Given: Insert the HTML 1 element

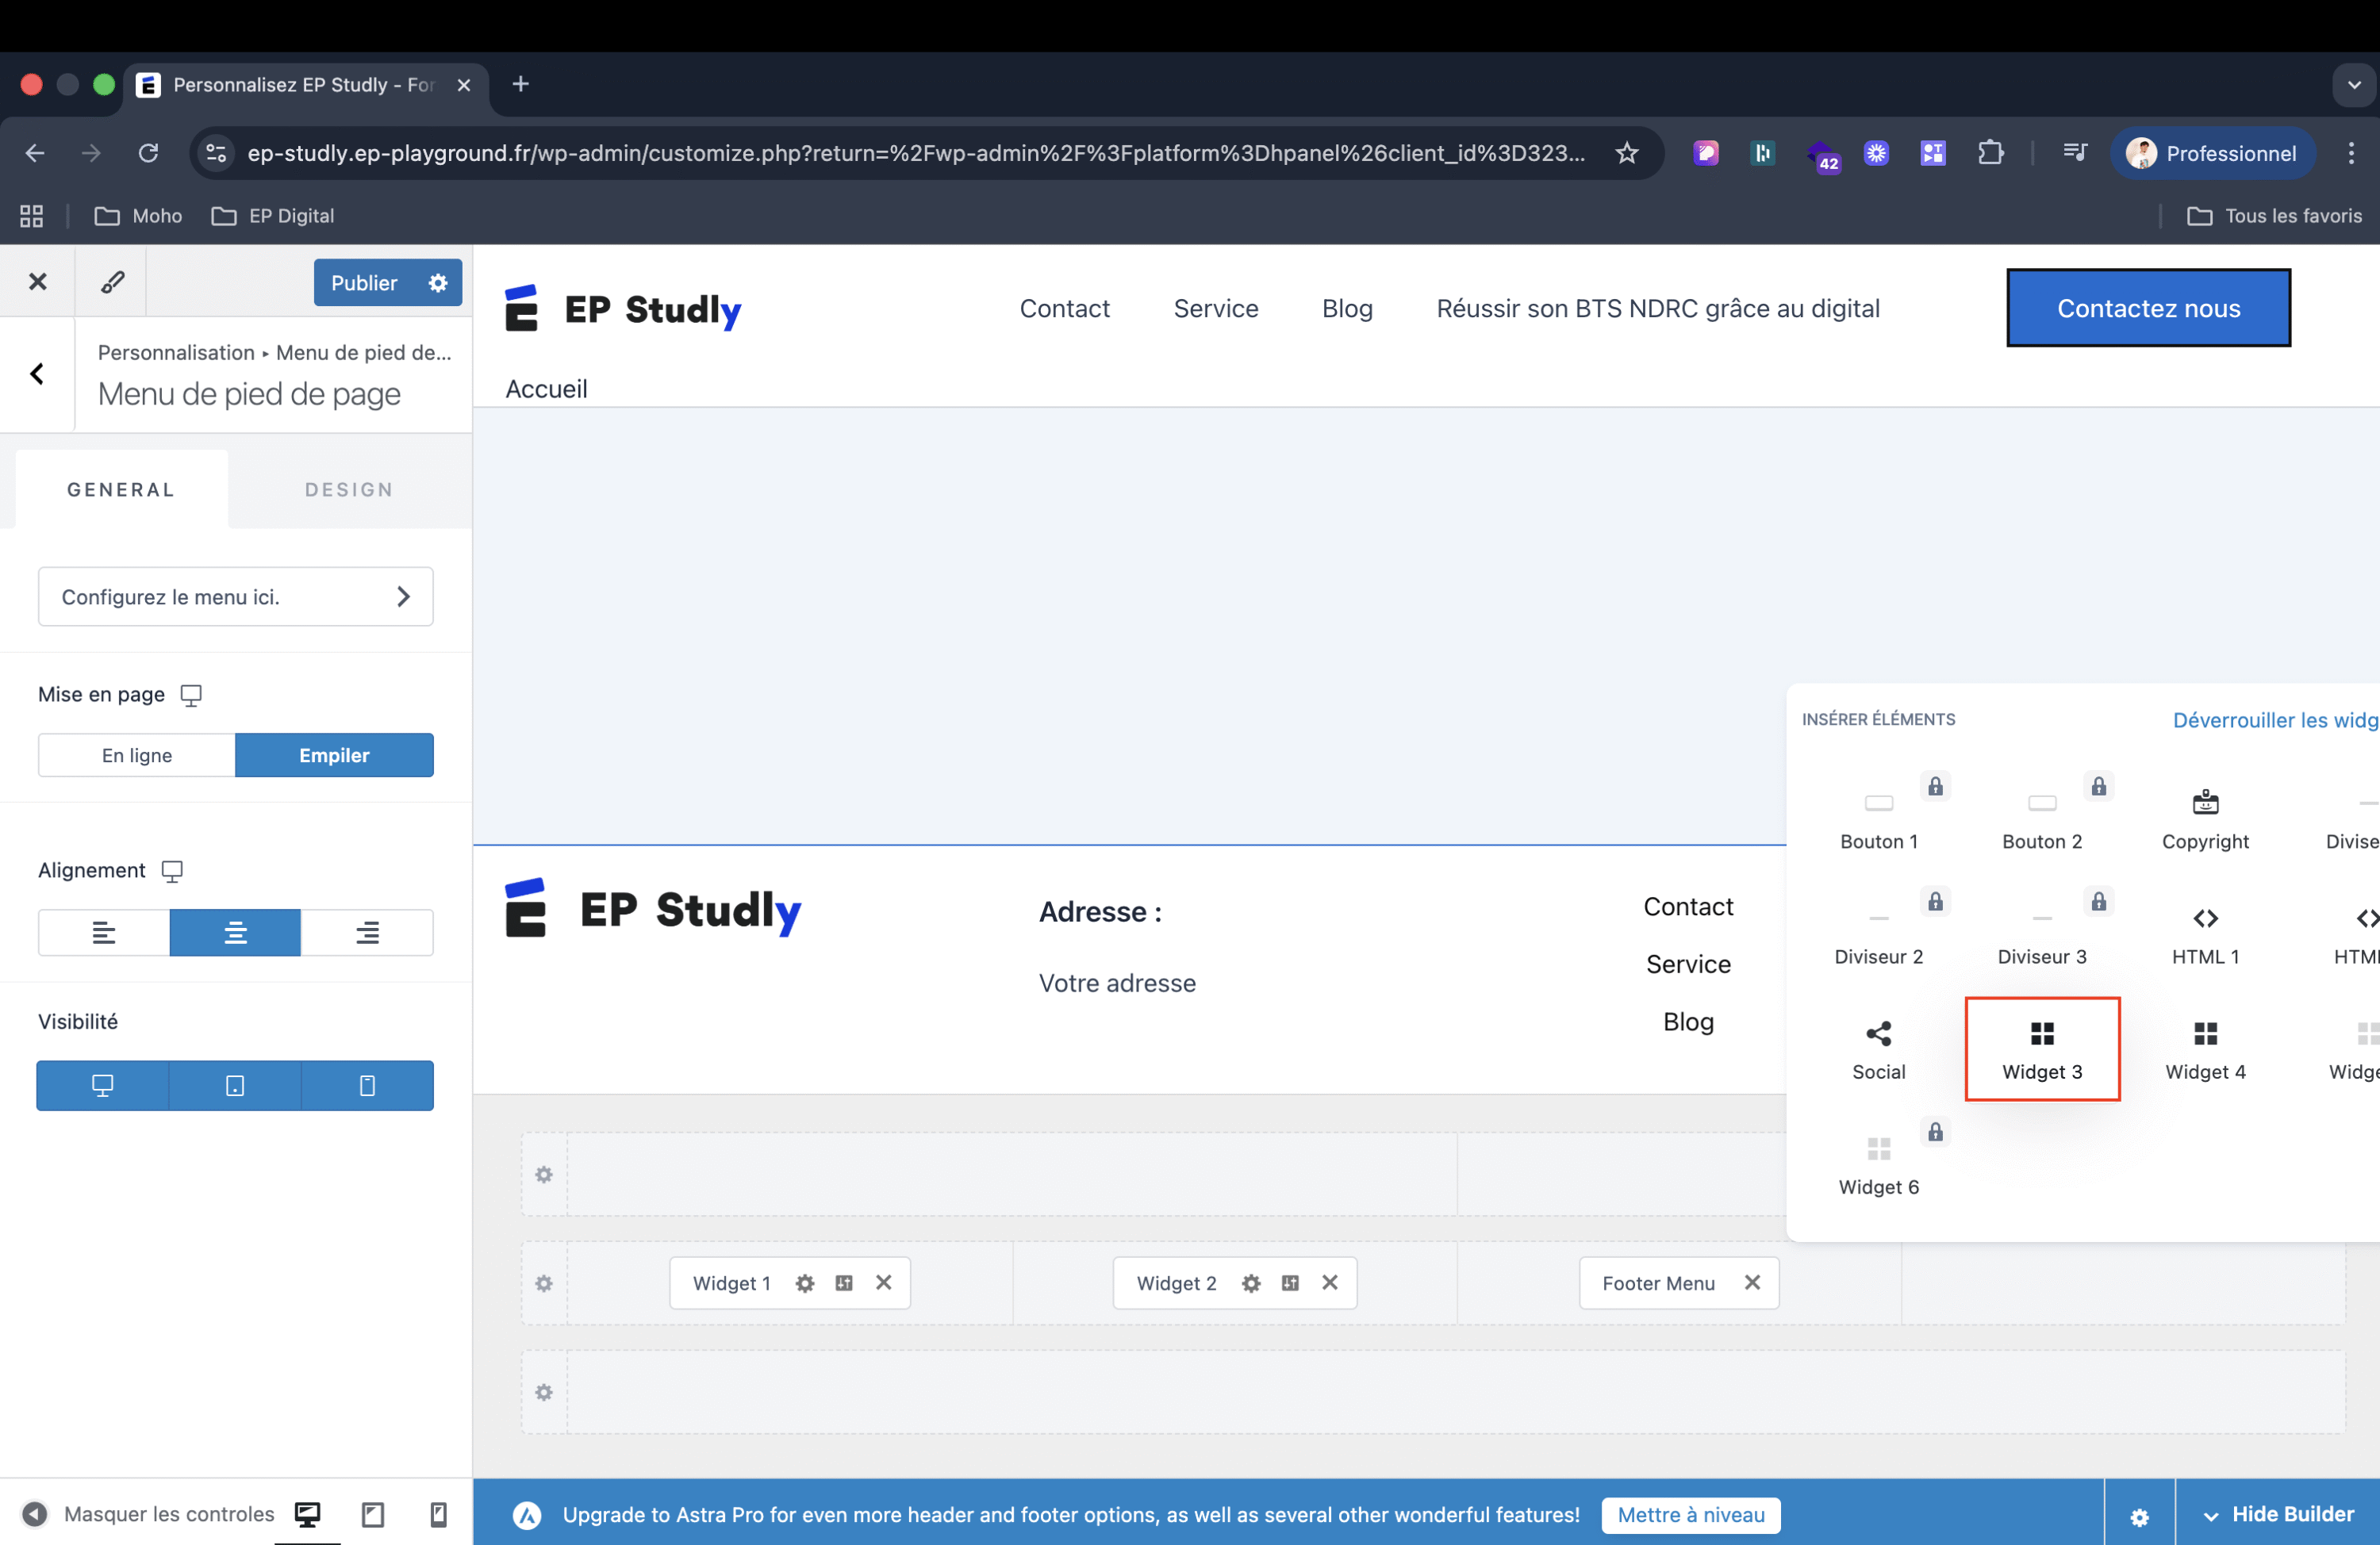Looking at the screenshot, I should point(2204,934).
